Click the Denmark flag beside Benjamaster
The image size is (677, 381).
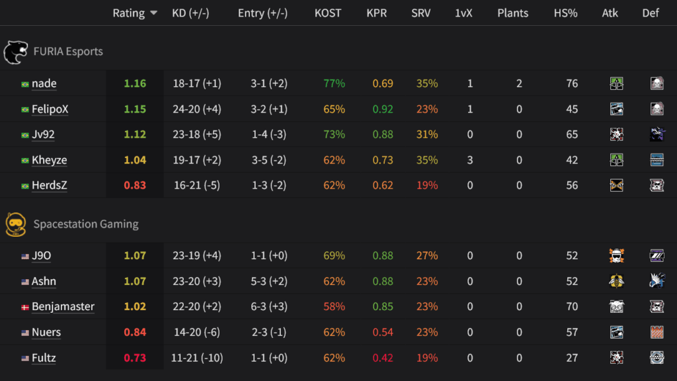pos(24,306)
